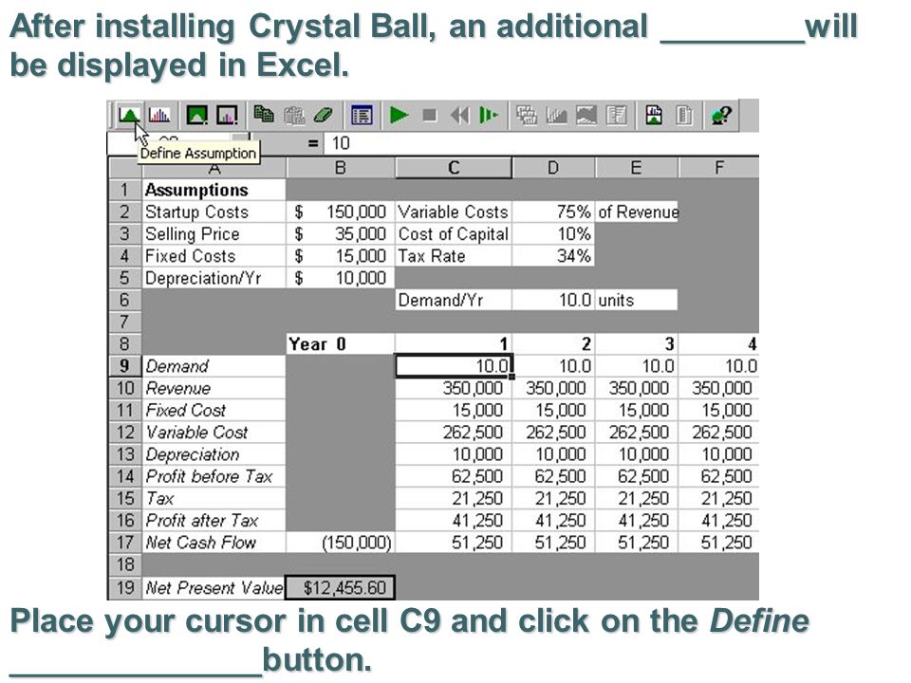Click the Select Assumptions green-curve icon
911x683 pixels.
click(197, 115)
